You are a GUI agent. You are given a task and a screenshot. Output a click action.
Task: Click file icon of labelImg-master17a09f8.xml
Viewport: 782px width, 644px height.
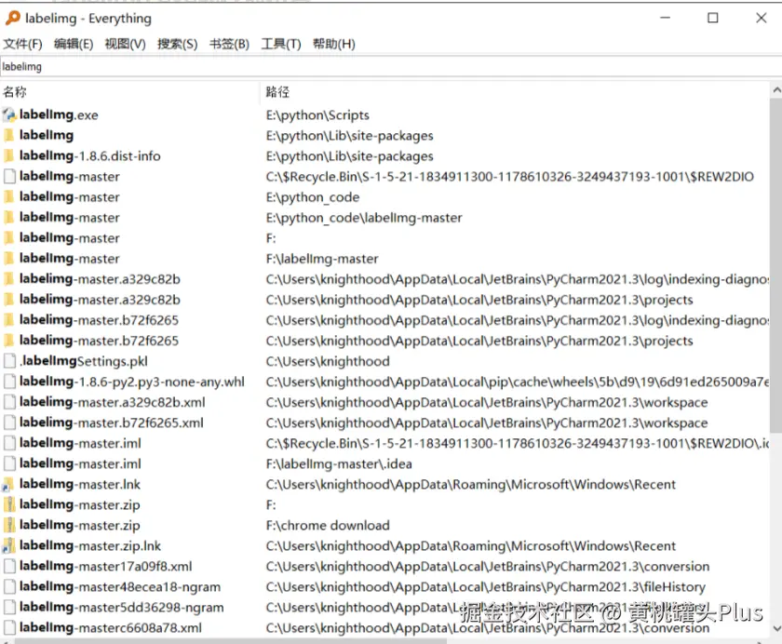click(x=9, y=566)
